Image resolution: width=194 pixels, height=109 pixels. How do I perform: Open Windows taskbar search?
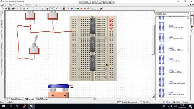pyautogui.click(x=10, y=106)
